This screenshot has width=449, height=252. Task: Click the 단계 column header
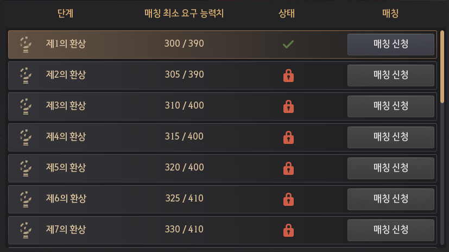coord(65,14)
